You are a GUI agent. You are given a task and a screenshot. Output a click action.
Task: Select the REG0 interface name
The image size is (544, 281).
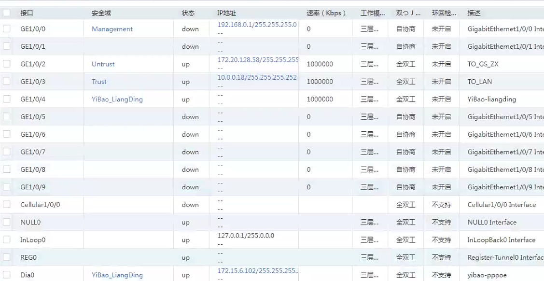coord(28,257)
